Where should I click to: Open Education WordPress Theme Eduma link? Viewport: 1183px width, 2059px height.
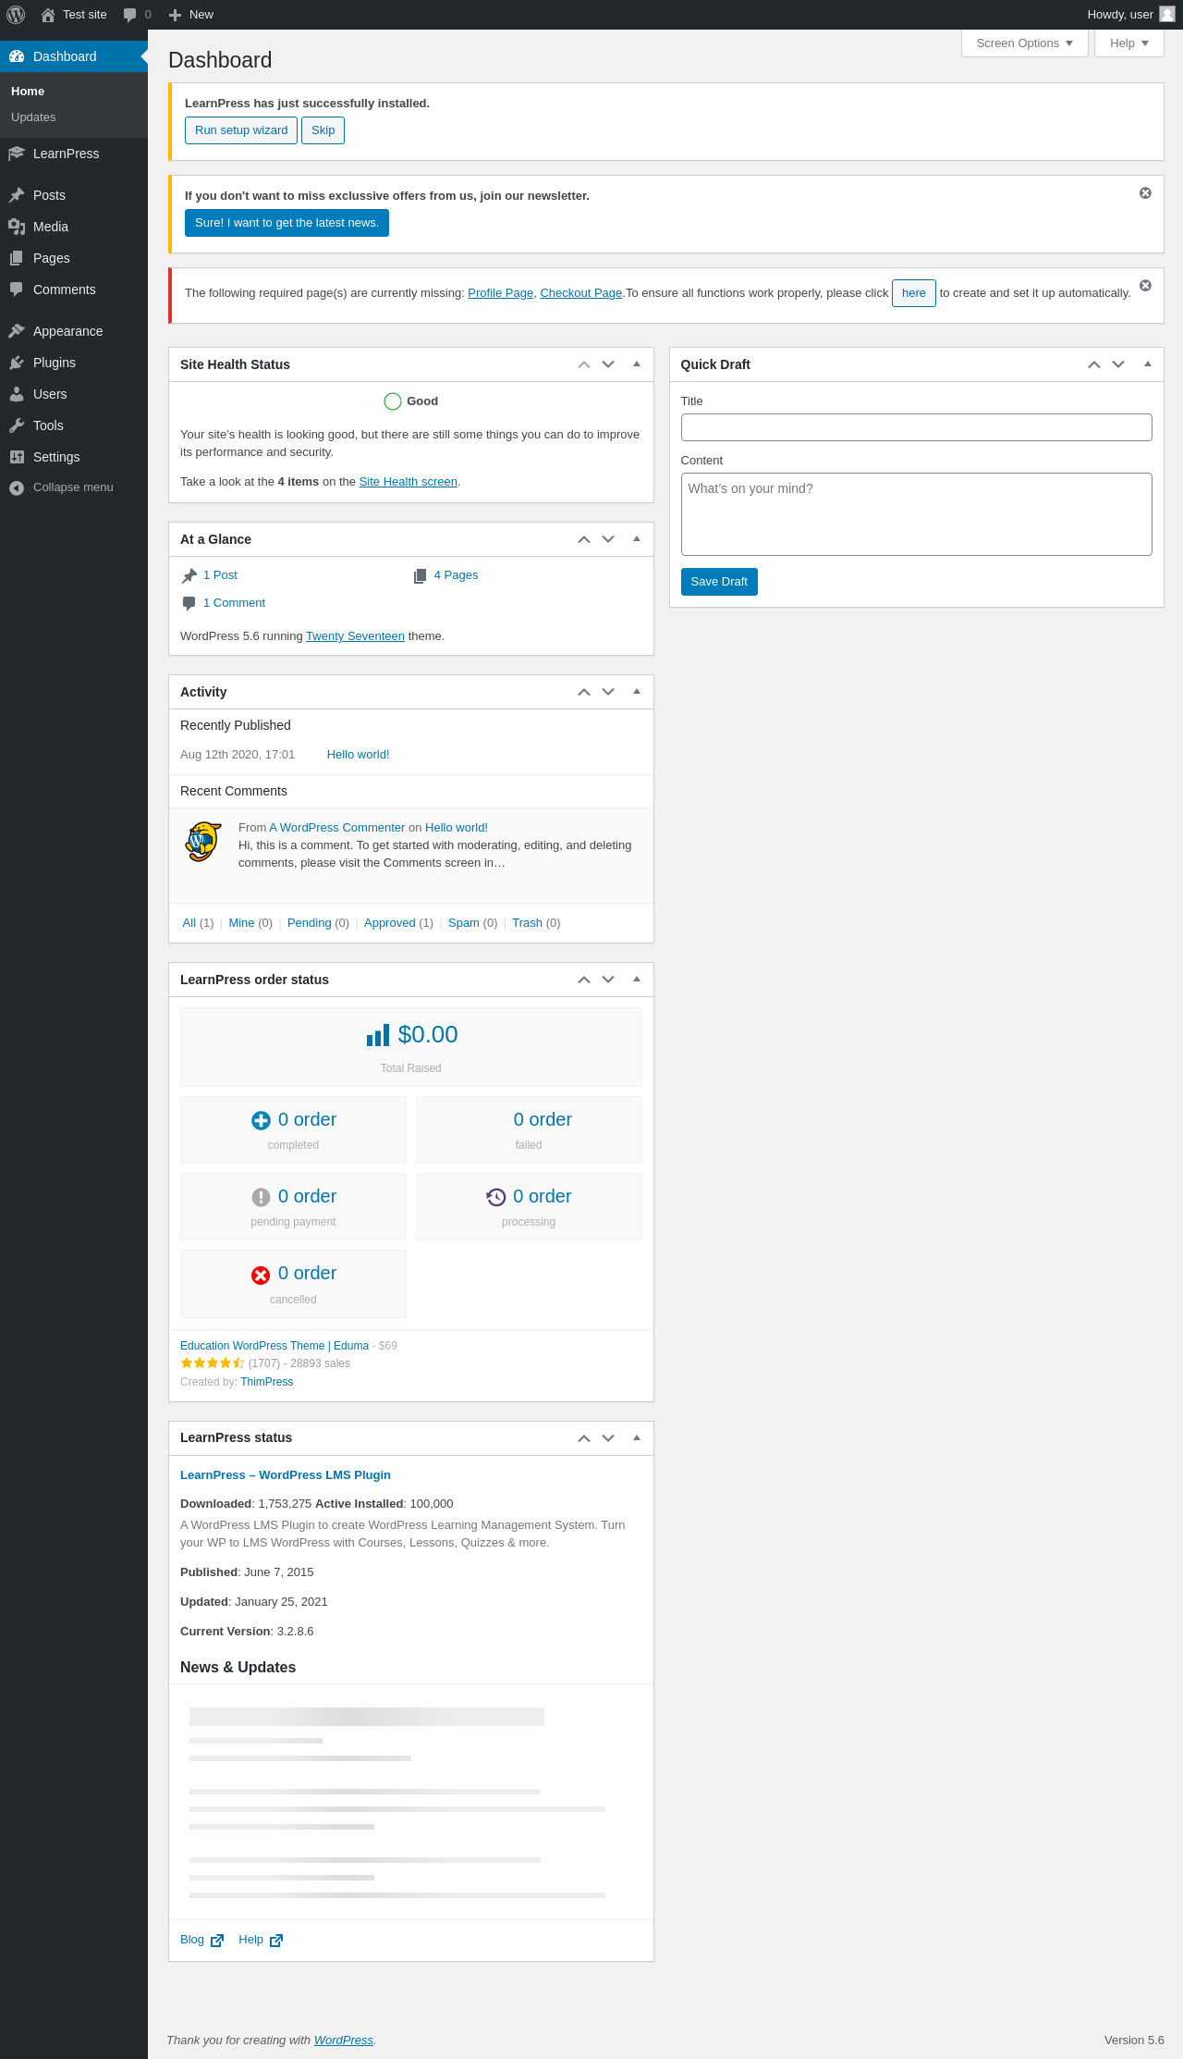click(x=274, y=1346)
